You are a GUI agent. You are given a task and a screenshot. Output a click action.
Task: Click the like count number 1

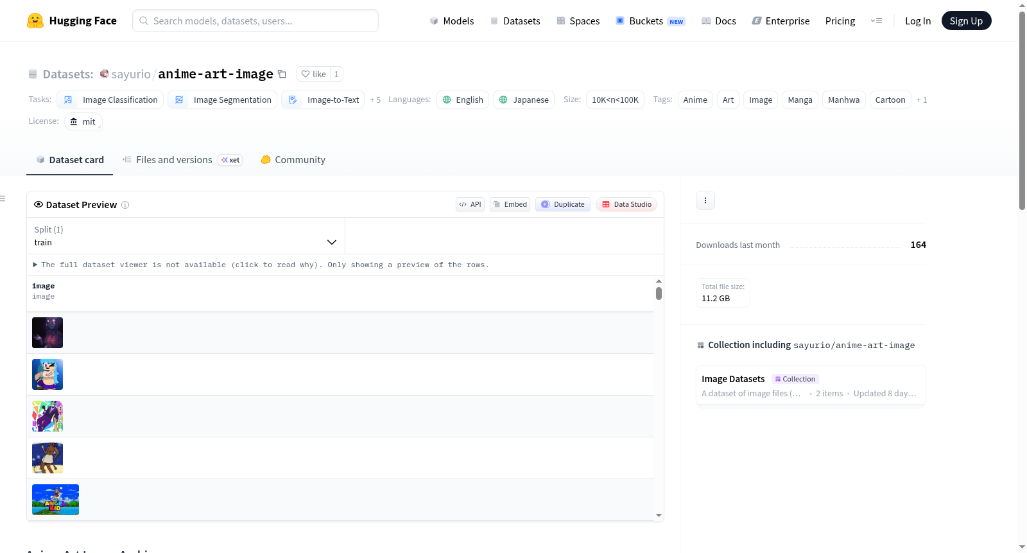pyautogui.click(x=336, y=74)
